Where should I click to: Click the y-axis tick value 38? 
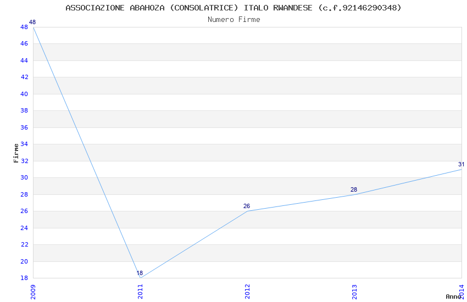click(x=24, y=110)
